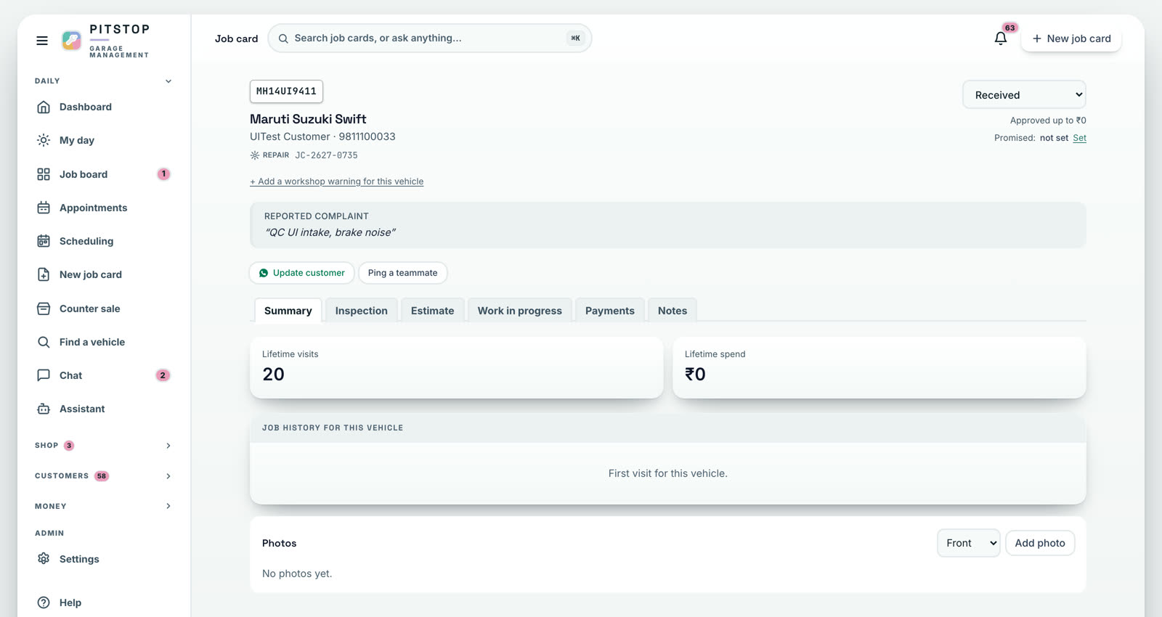Click the Job board badge count 1

(164, 174)
